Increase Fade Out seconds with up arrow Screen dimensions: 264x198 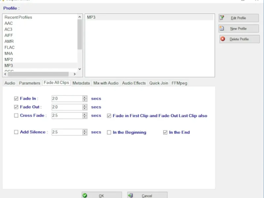click(x=85, y=106)
